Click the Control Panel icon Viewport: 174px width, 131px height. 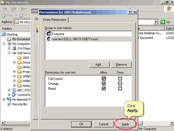[x=14, y=95]
